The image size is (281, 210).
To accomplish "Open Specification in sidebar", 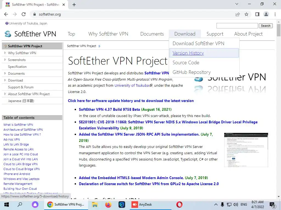I will click(x=17, y=67).
